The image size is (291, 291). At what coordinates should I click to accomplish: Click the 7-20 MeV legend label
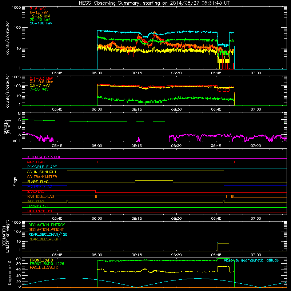coord(39,89)
